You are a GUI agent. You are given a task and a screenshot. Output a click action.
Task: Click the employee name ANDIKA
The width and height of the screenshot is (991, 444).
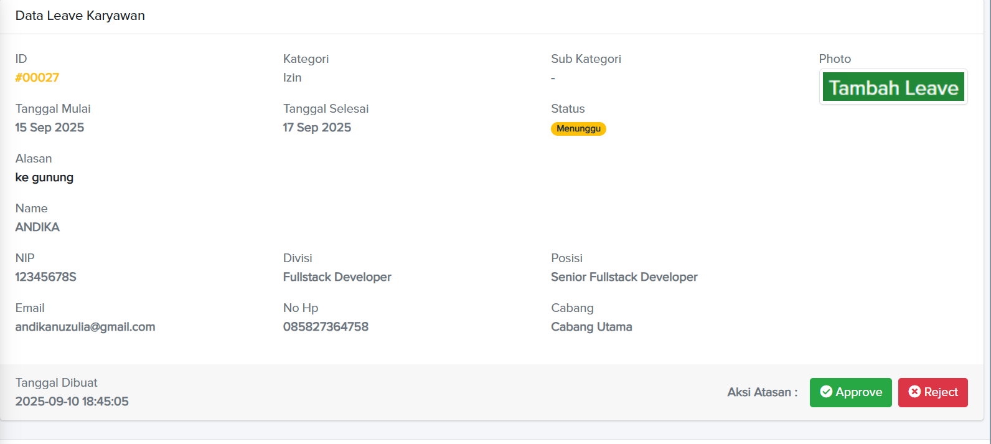(x=37, y=227)
